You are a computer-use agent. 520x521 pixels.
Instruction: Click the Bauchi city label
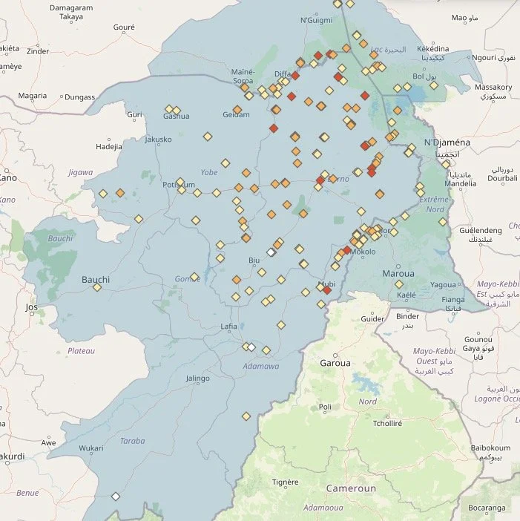[x=96, y=280]
